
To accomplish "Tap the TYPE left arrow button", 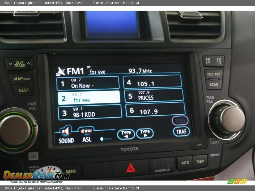I will click(126, 134).
